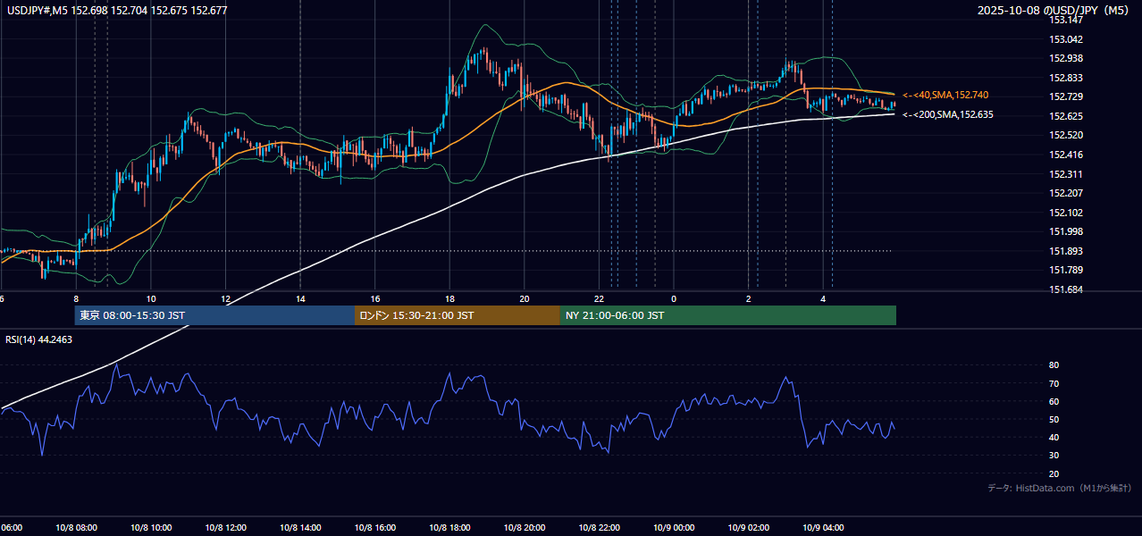Select bottom axis time 10/8 16:00
Screen dimensions: 1142x536
tap(375, 528)
